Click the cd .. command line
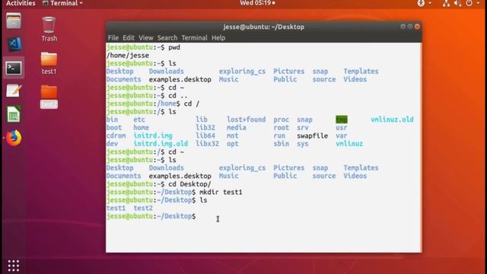The height and width of the screenshot is (274, 487). coord(147,95)
